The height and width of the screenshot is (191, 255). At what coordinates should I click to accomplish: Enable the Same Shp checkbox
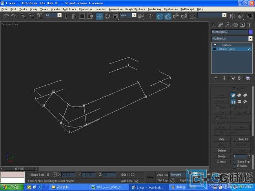(235, 162)
